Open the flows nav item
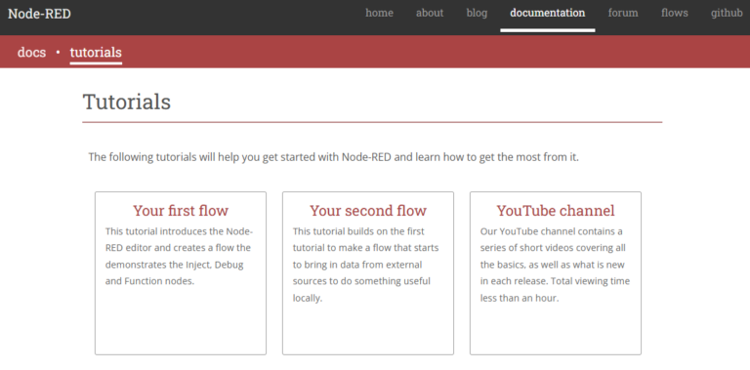Viewport: 750px width, 370px height. (675, 13)
